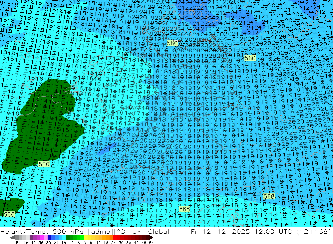The width and height of the screenshot is (333, 244).
Task: Click the '54' value on the color scale
Action: point(151,243)
